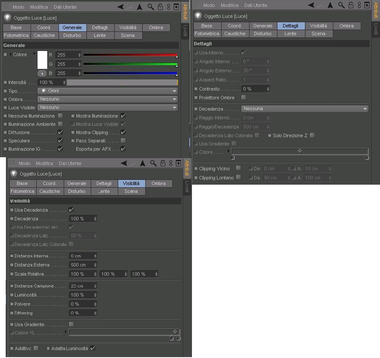Click search magnifier in Dettagli panel
380x358 pixels.
(x=342, y=5)
